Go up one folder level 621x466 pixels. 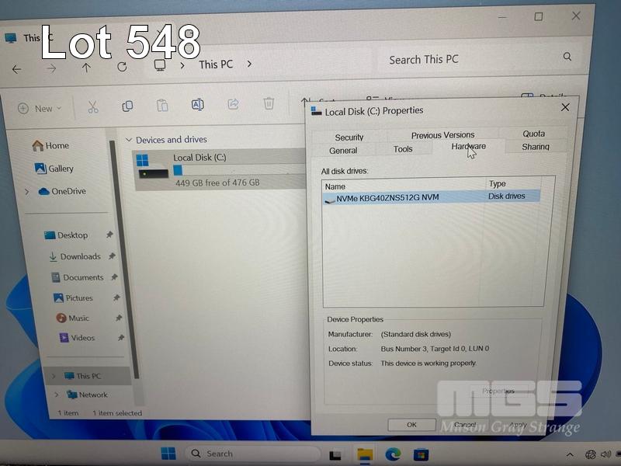(x=86, y=68)
